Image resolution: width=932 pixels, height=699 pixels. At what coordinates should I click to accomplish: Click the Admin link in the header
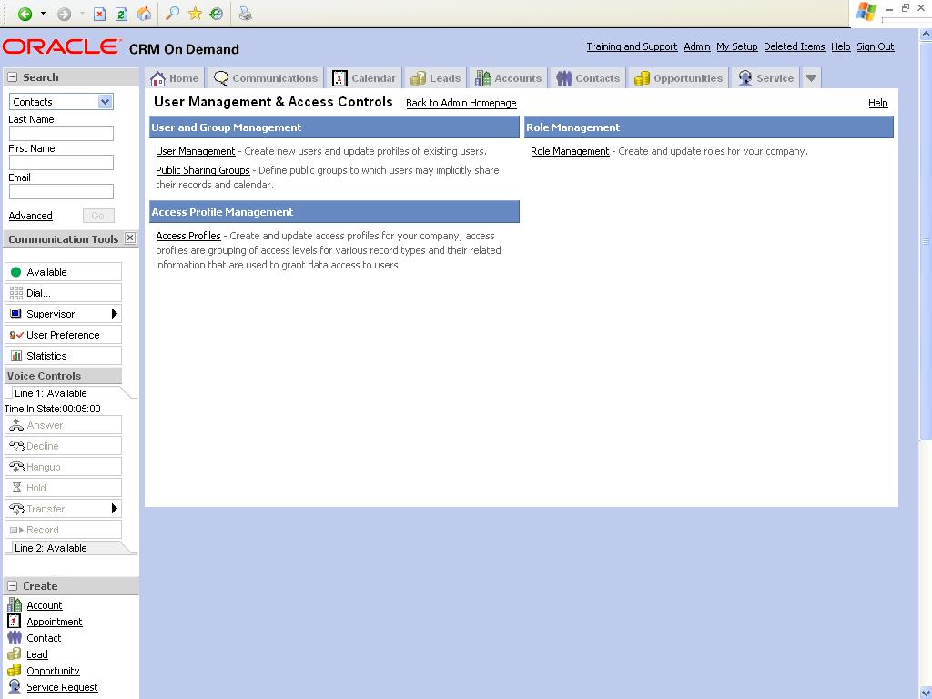tap(697, 46)
